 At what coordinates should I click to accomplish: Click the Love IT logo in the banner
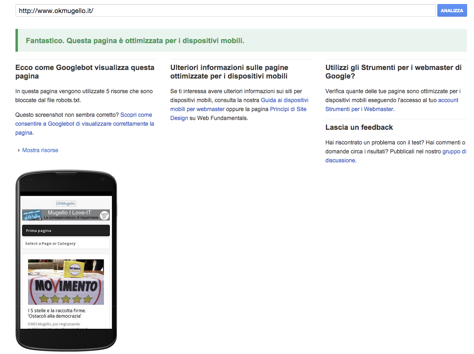[105, 214]
